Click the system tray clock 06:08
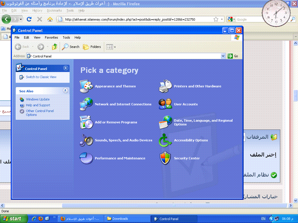The width and height of the screenshot is (298, 223). click(288, 219)
